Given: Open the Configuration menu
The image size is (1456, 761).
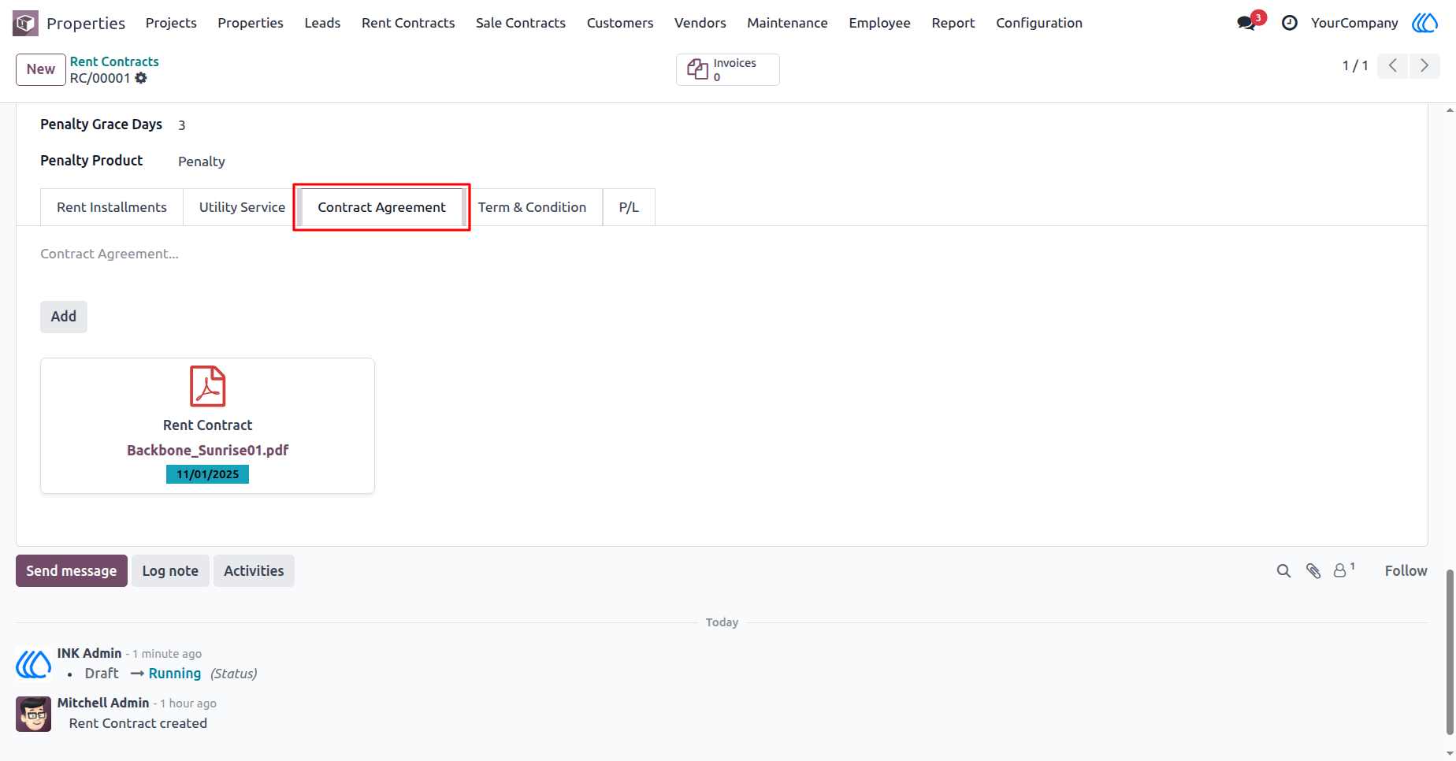Looking at the screenshot, I should click(1039, 23).
